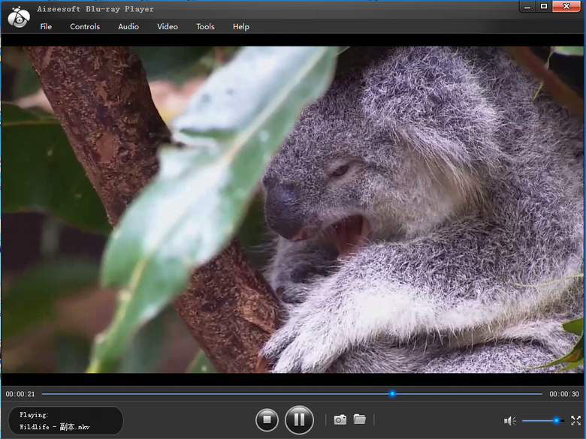Click the 00:00:21 elapsed time display

click(x=20, y=394)
